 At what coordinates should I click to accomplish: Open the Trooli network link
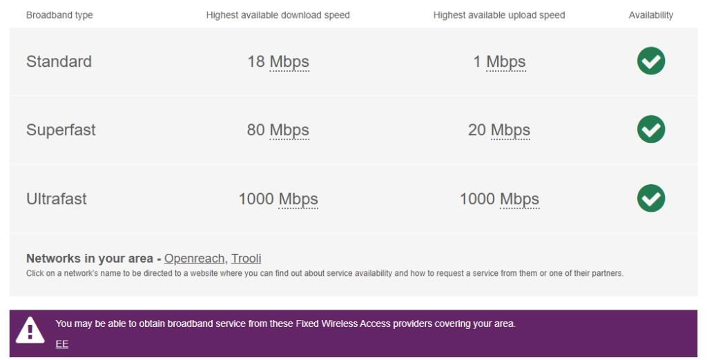[x=246, y=258]
